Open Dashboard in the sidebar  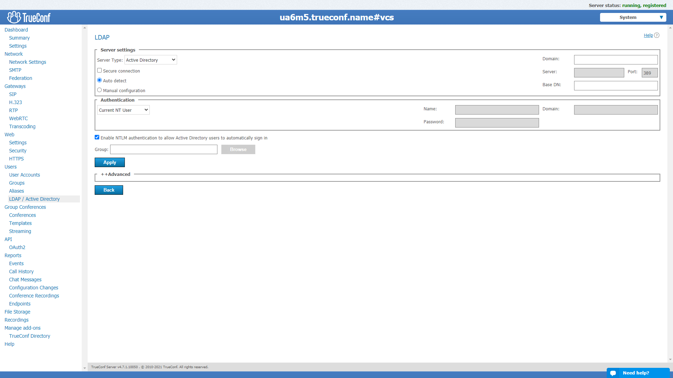tap(16, 30)
